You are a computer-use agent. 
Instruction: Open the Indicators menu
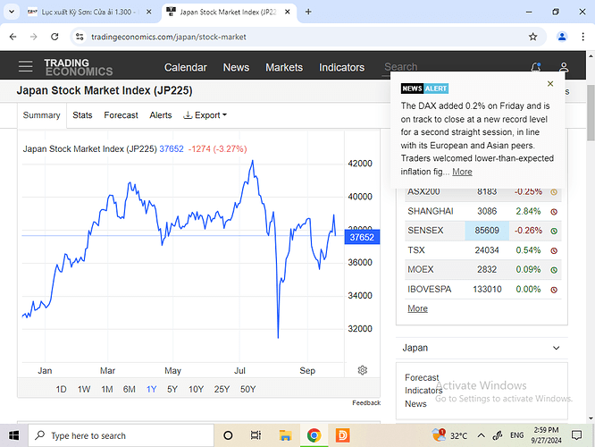341,67
